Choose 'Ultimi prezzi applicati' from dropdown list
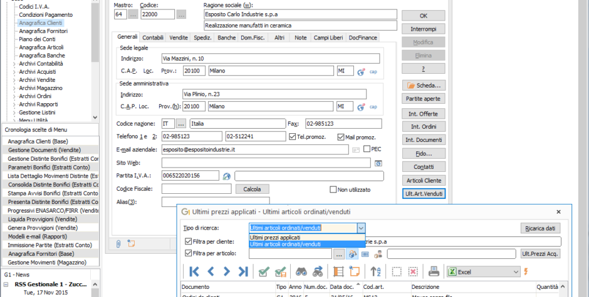The image size is (589, 297). (x=307, y=238)
